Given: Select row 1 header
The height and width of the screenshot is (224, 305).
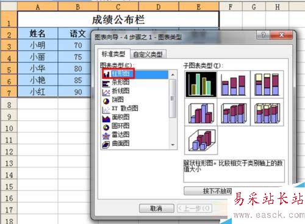Looking at the screenshot, I should (x=9, y=20).
